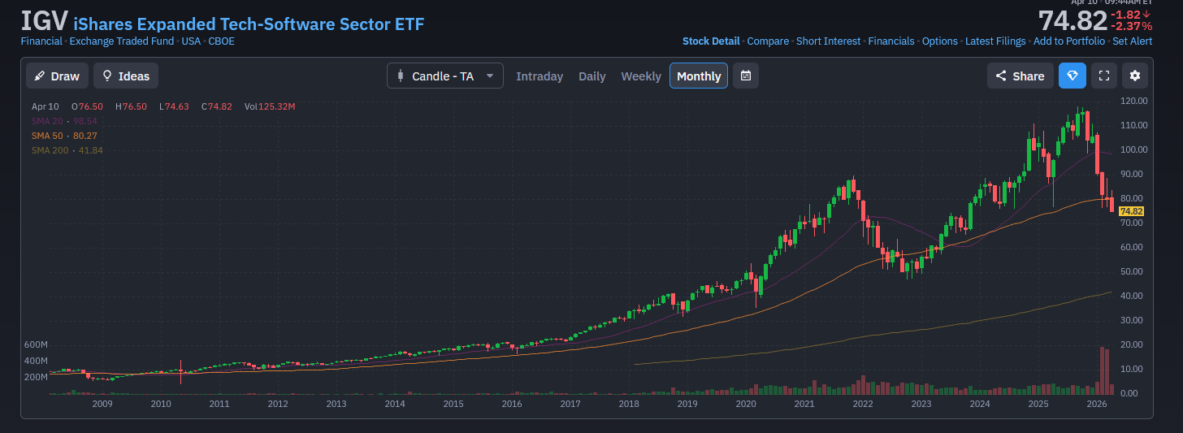
Task: Open the Stock Detail link
Action: click(x=711, y=41)
